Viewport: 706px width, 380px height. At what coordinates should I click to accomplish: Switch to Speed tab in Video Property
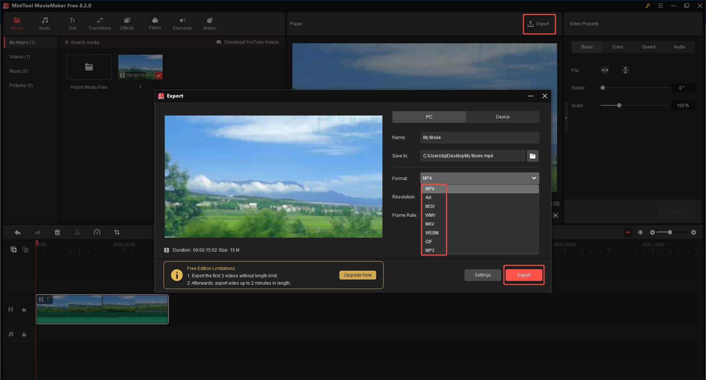[649, 47]
